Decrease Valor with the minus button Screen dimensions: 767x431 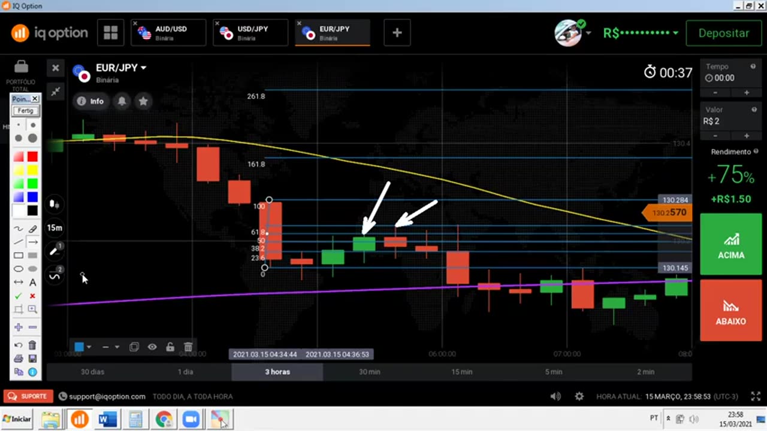pyautogui.click(x=715, y=136)
